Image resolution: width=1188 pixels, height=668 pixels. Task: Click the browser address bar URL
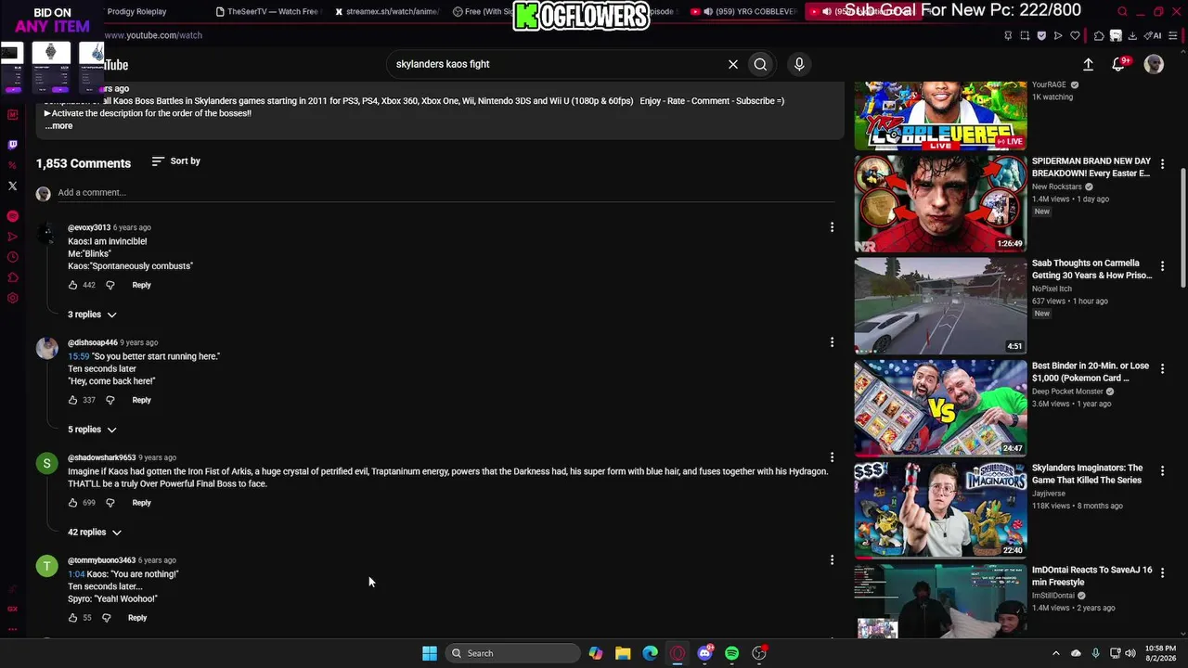(x=153, y=35)
